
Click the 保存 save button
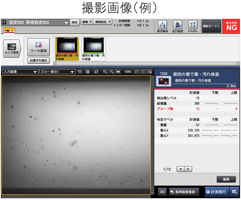tap(75, 22)
